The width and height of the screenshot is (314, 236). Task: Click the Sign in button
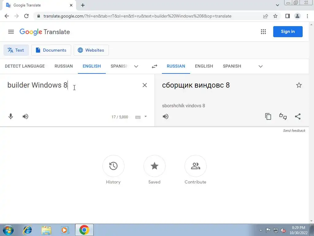click(288, 32)
